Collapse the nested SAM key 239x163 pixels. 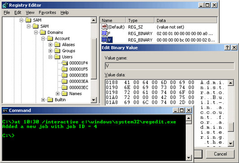point(28,26)
